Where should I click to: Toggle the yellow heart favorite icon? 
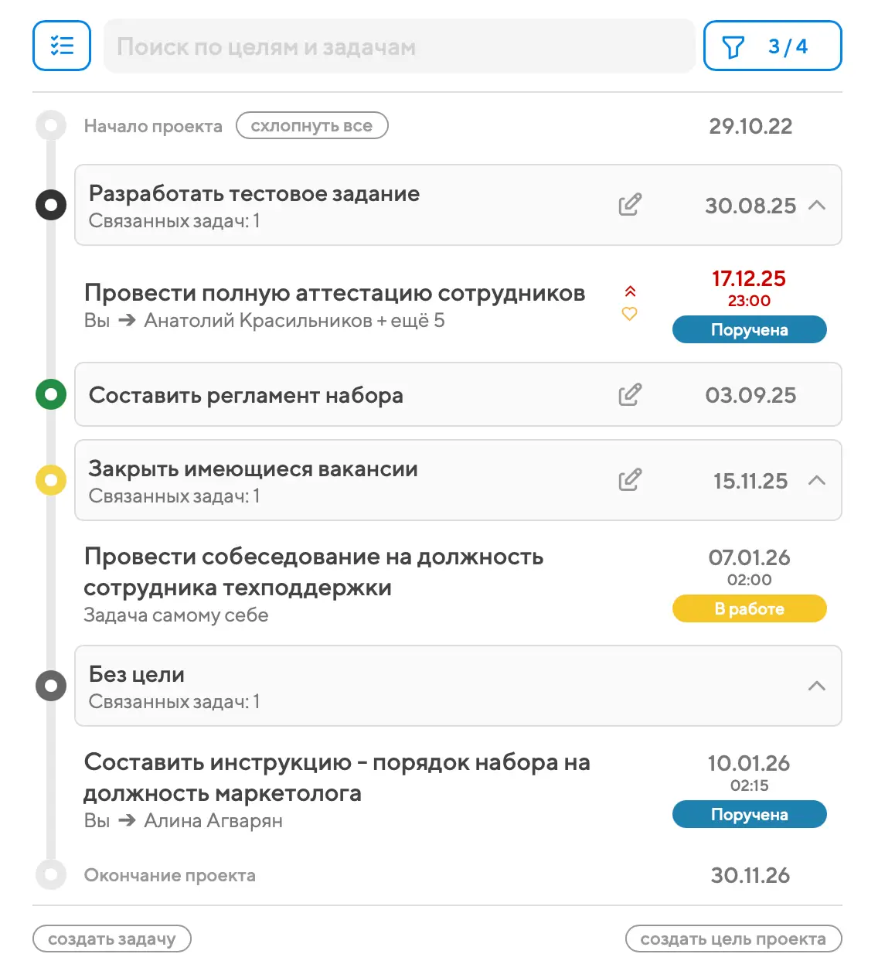630,314
